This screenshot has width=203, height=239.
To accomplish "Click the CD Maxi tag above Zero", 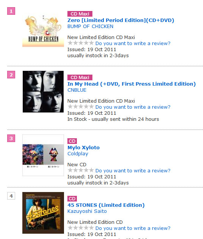I will point(80,14).
